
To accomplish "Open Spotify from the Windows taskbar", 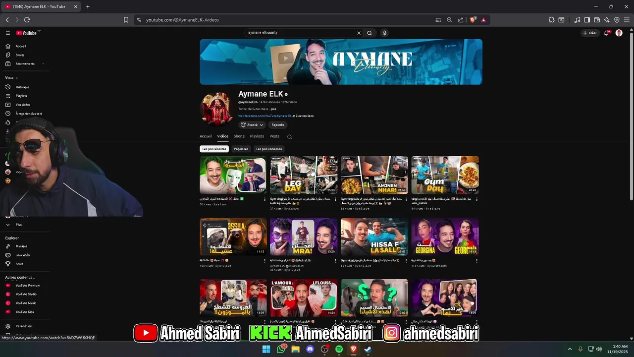I will click(x=339, y=349).
